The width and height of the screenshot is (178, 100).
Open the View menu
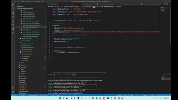click(x=28, y=1)
